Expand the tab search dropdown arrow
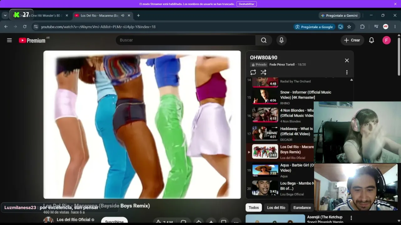The width and height of the screenshot is (401, 225). (x=5, y=15)
